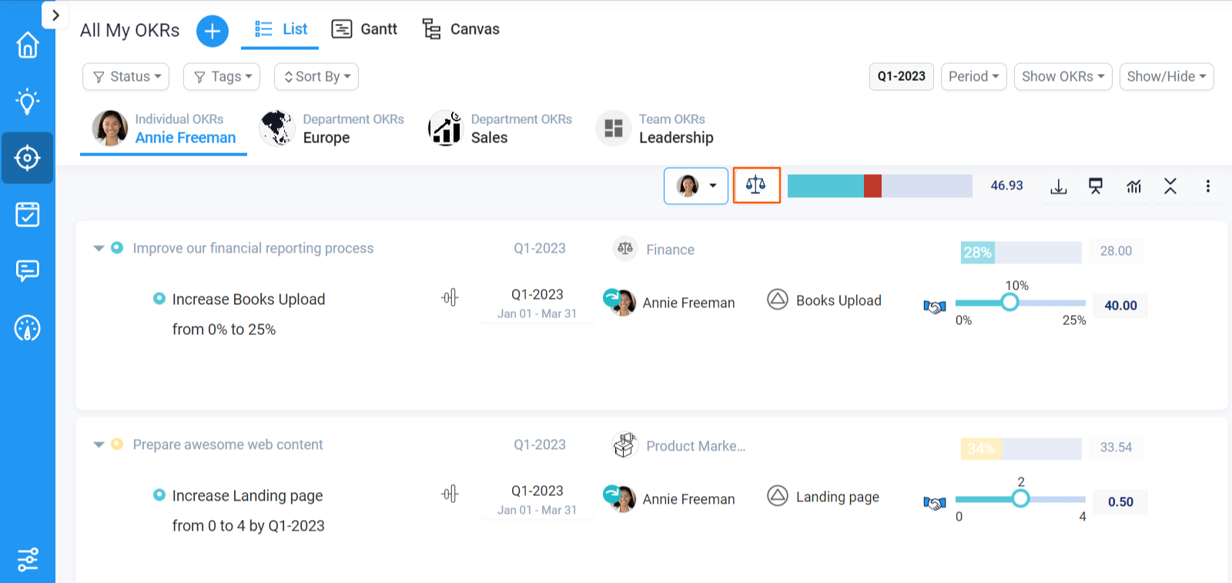
Task: Click the blue plus add OKR button
Action: coord(213,31)
